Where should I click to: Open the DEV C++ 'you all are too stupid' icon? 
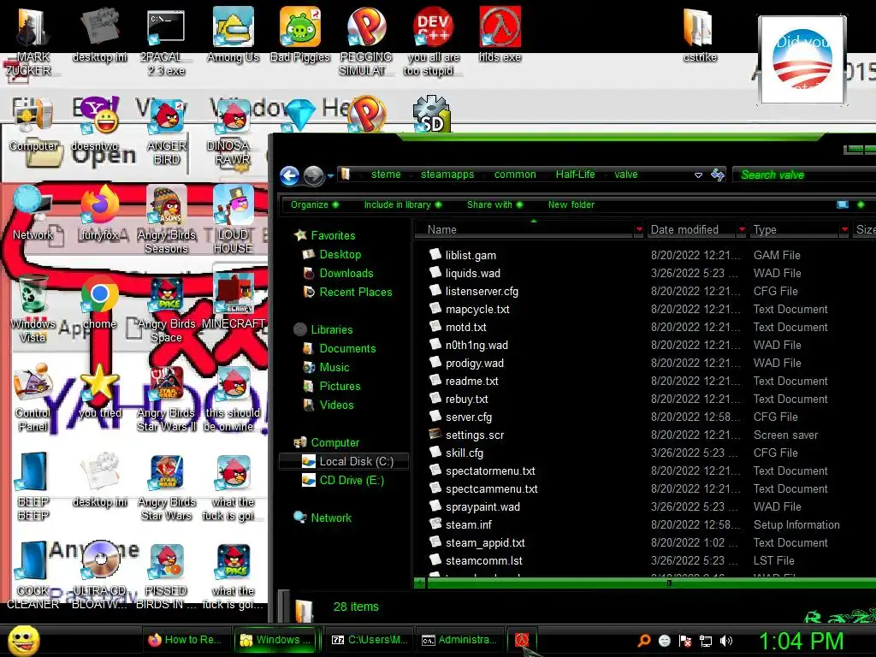433,41
